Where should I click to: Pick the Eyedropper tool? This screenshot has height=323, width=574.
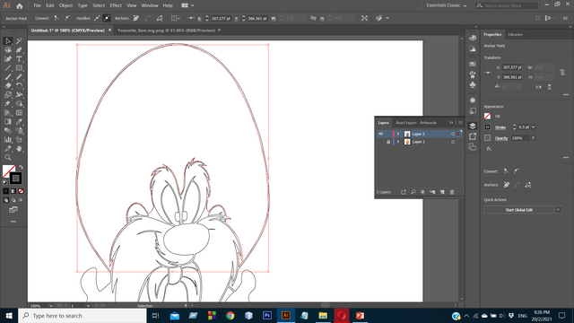click(x=19, y=122)
